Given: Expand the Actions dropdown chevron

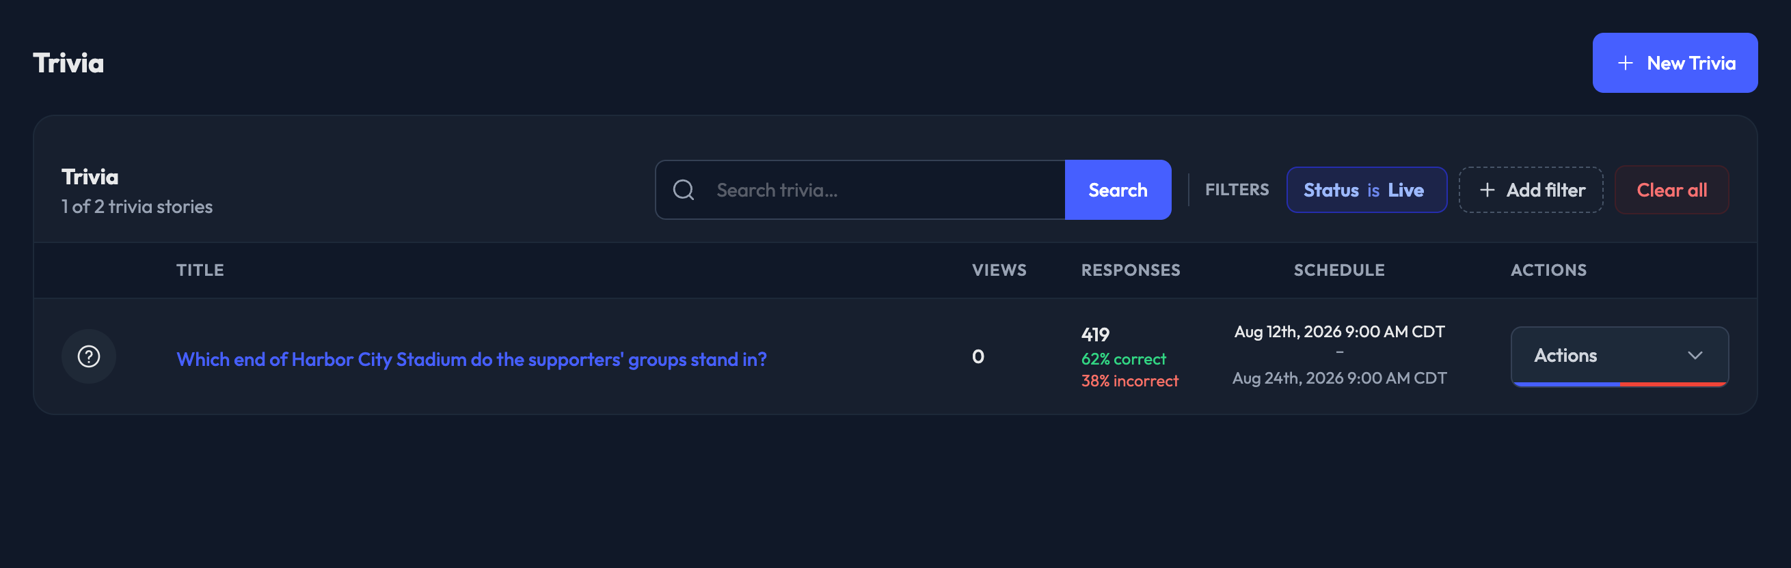Looking at the screenshot, I should [x=1695, y=356].
